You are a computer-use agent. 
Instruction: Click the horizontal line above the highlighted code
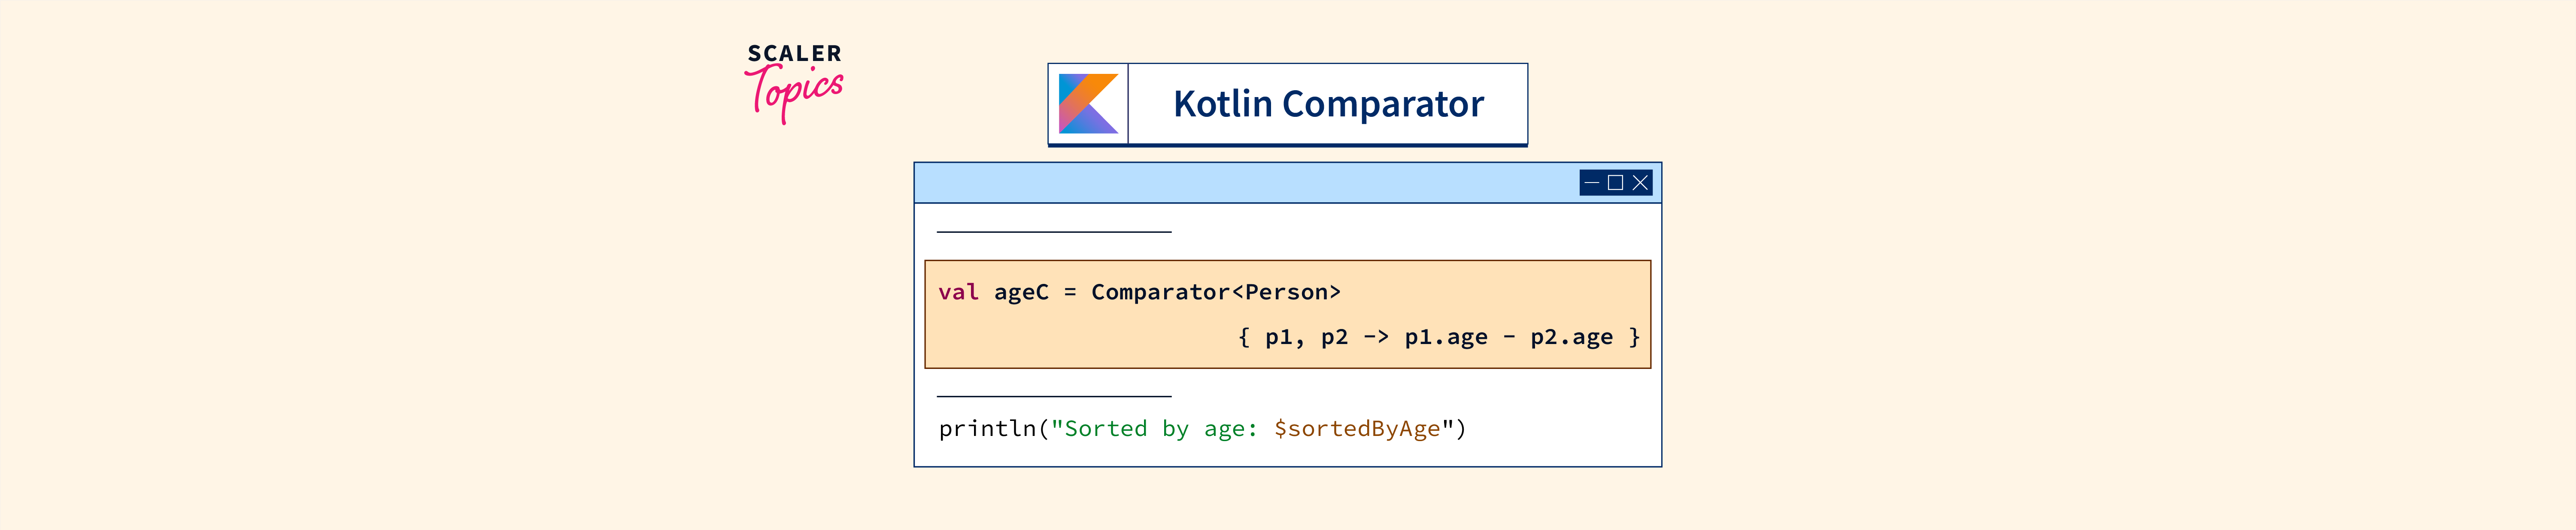click(x=1054, y=232)
